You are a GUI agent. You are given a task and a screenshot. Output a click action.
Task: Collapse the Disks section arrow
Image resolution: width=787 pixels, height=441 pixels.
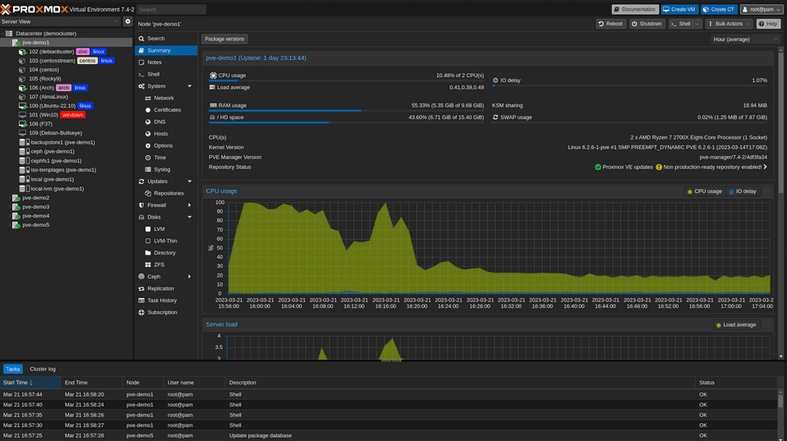click(190, 217)
